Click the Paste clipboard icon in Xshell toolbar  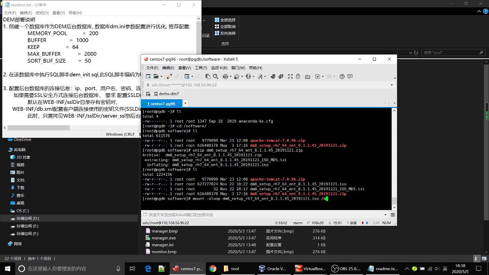[208, 76]
